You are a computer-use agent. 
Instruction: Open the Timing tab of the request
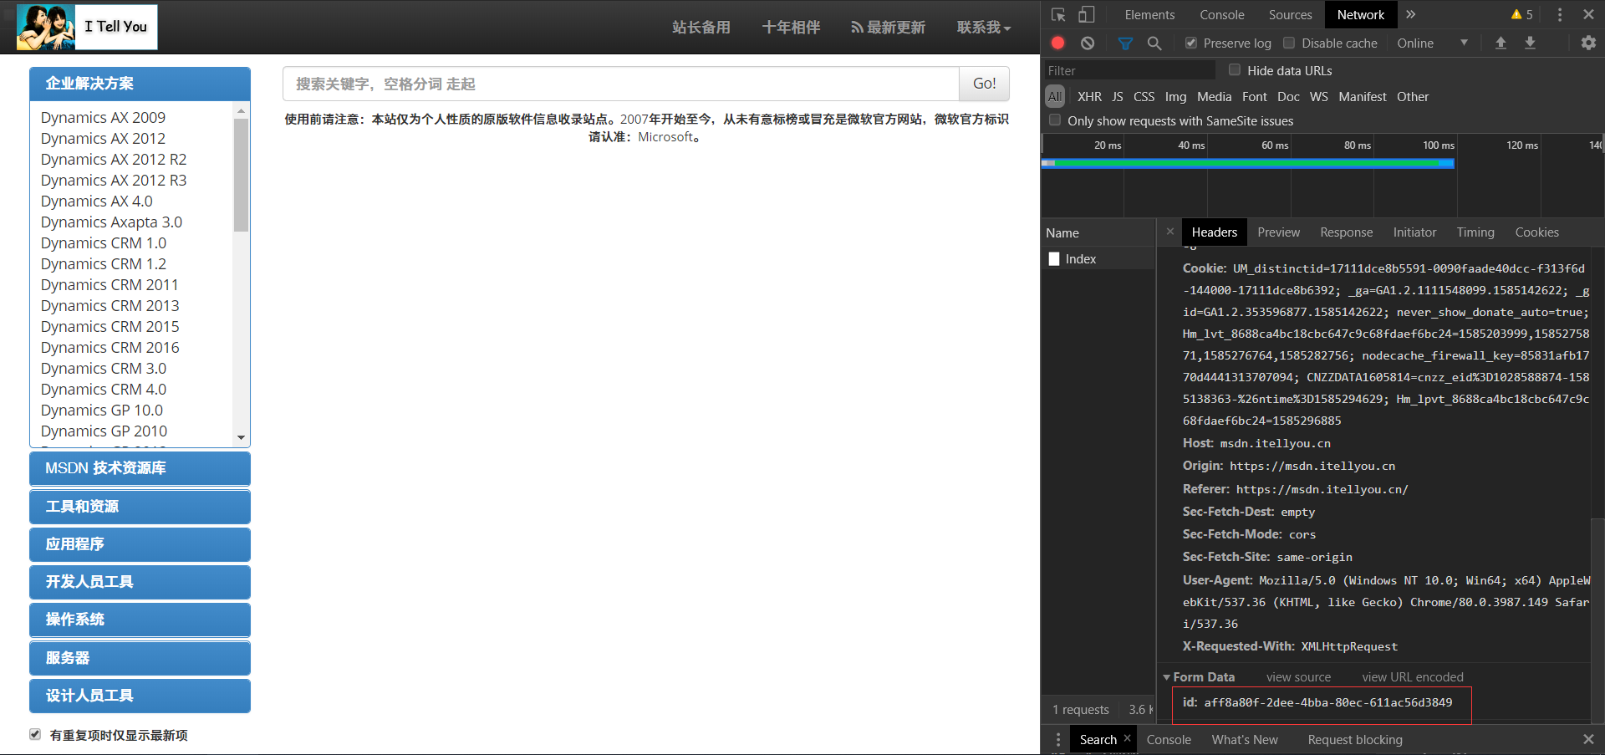1475,232
